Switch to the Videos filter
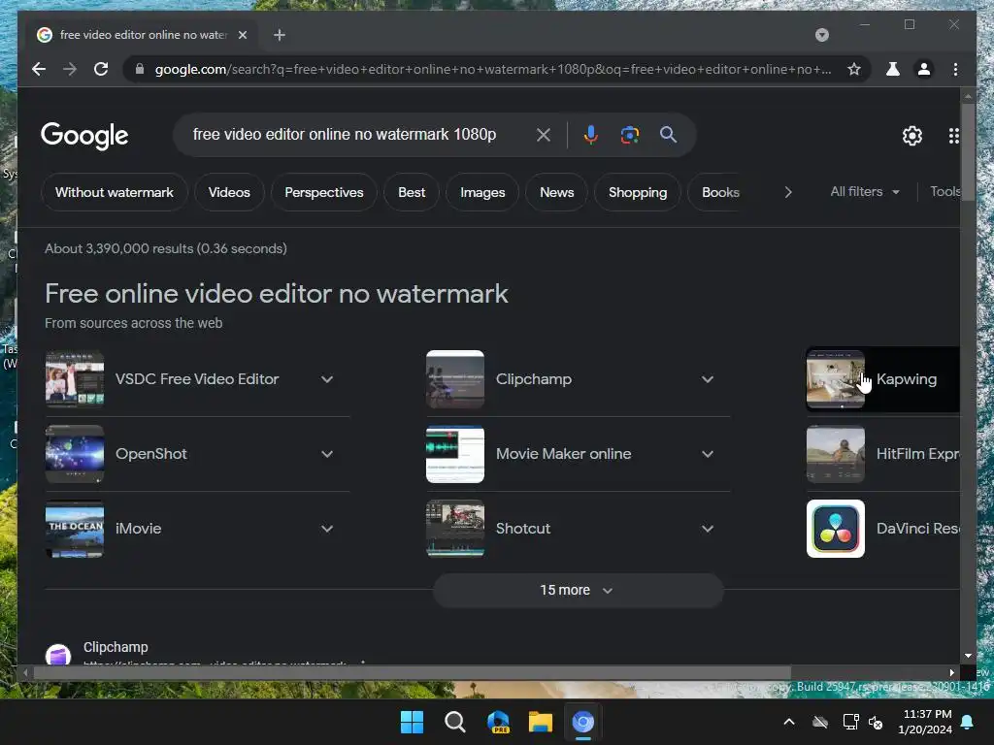 click(229, 192)
